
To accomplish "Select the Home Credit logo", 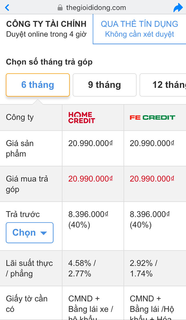I will pos(81,117).
